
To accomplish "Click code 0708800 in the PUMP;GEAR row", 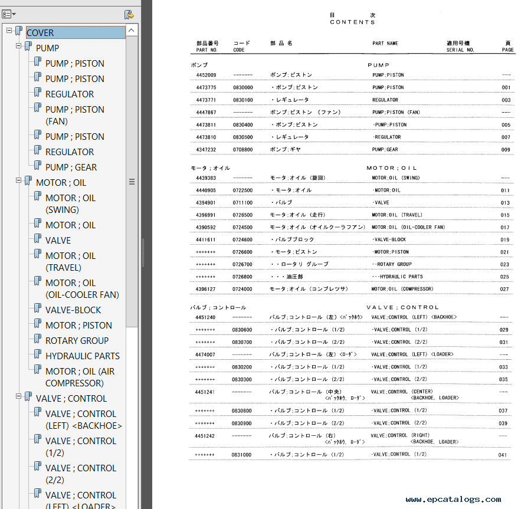I will point(243,150).
